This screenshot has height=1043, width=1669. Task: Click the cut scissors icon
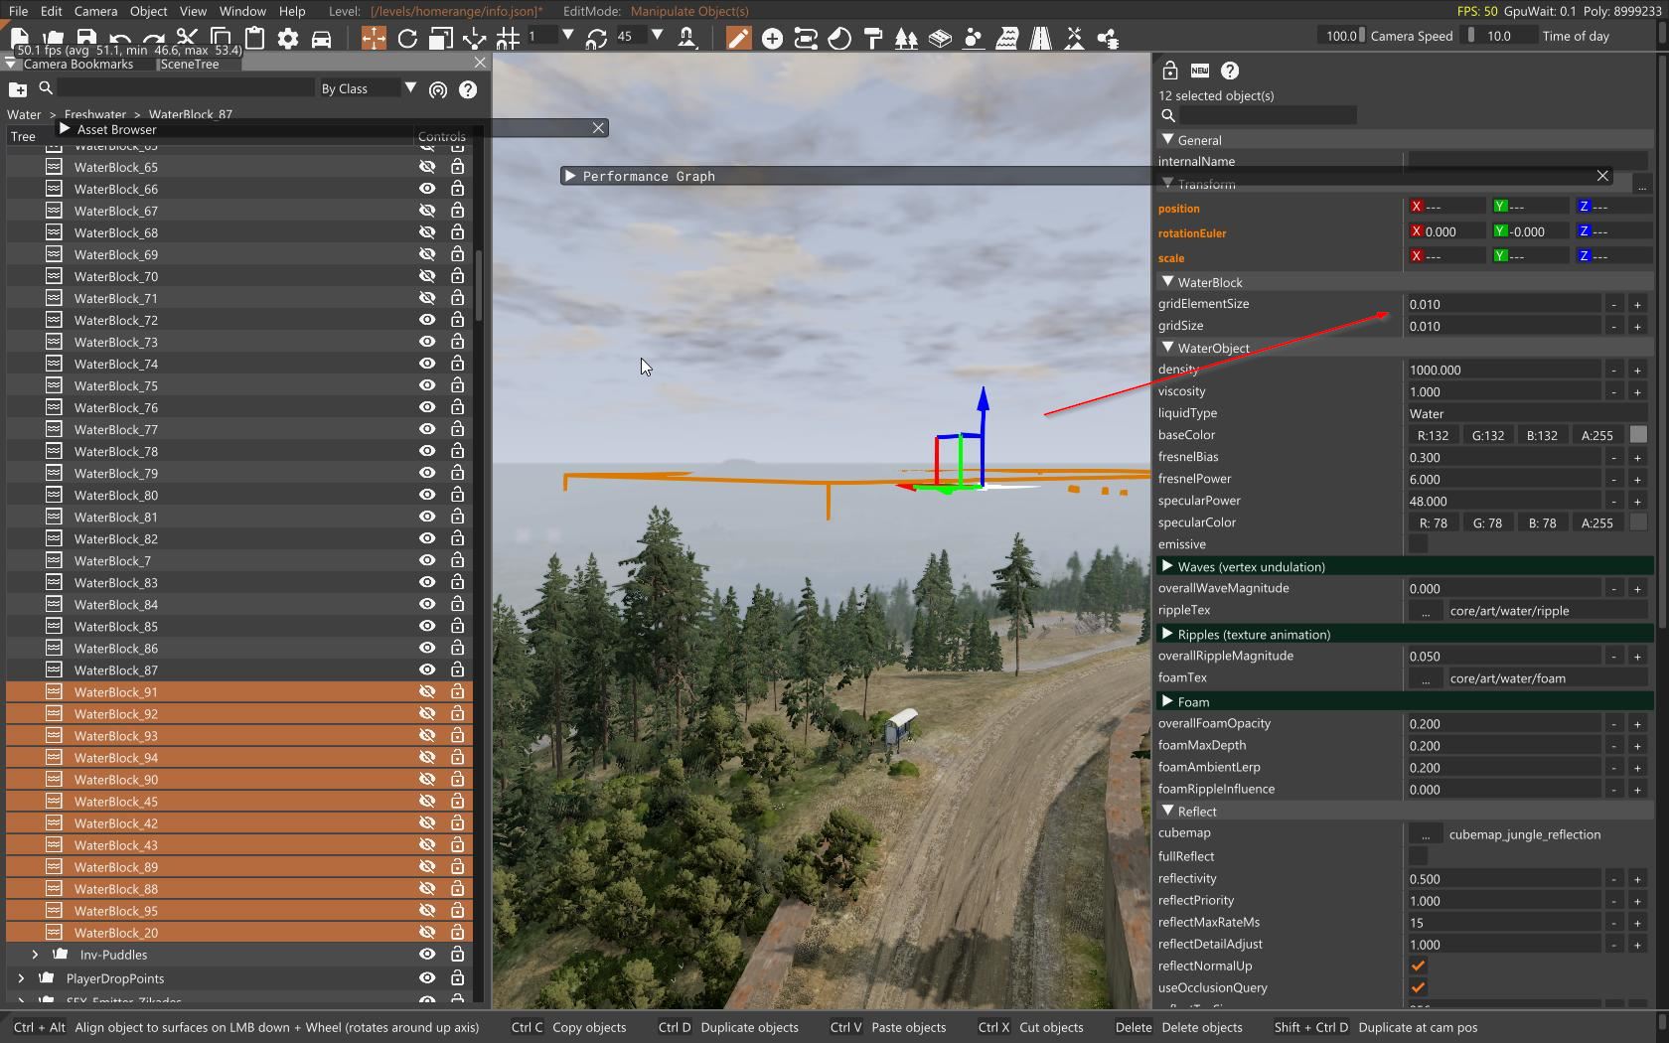pos(187,38)
